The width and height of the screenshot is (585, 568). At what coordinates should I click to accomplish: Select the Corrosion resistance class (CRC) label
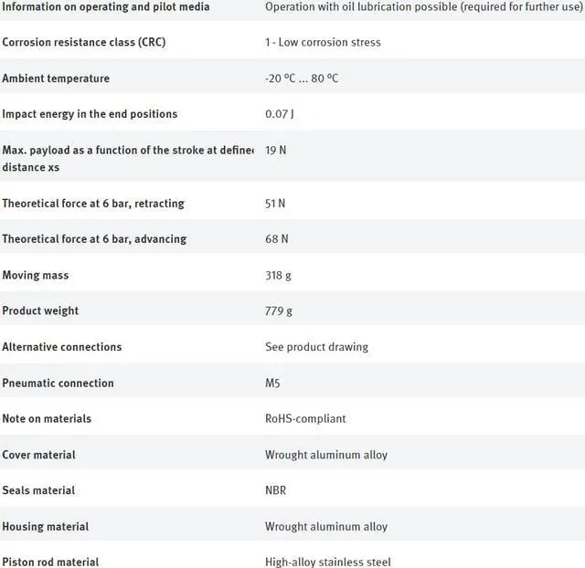point(84,42)
